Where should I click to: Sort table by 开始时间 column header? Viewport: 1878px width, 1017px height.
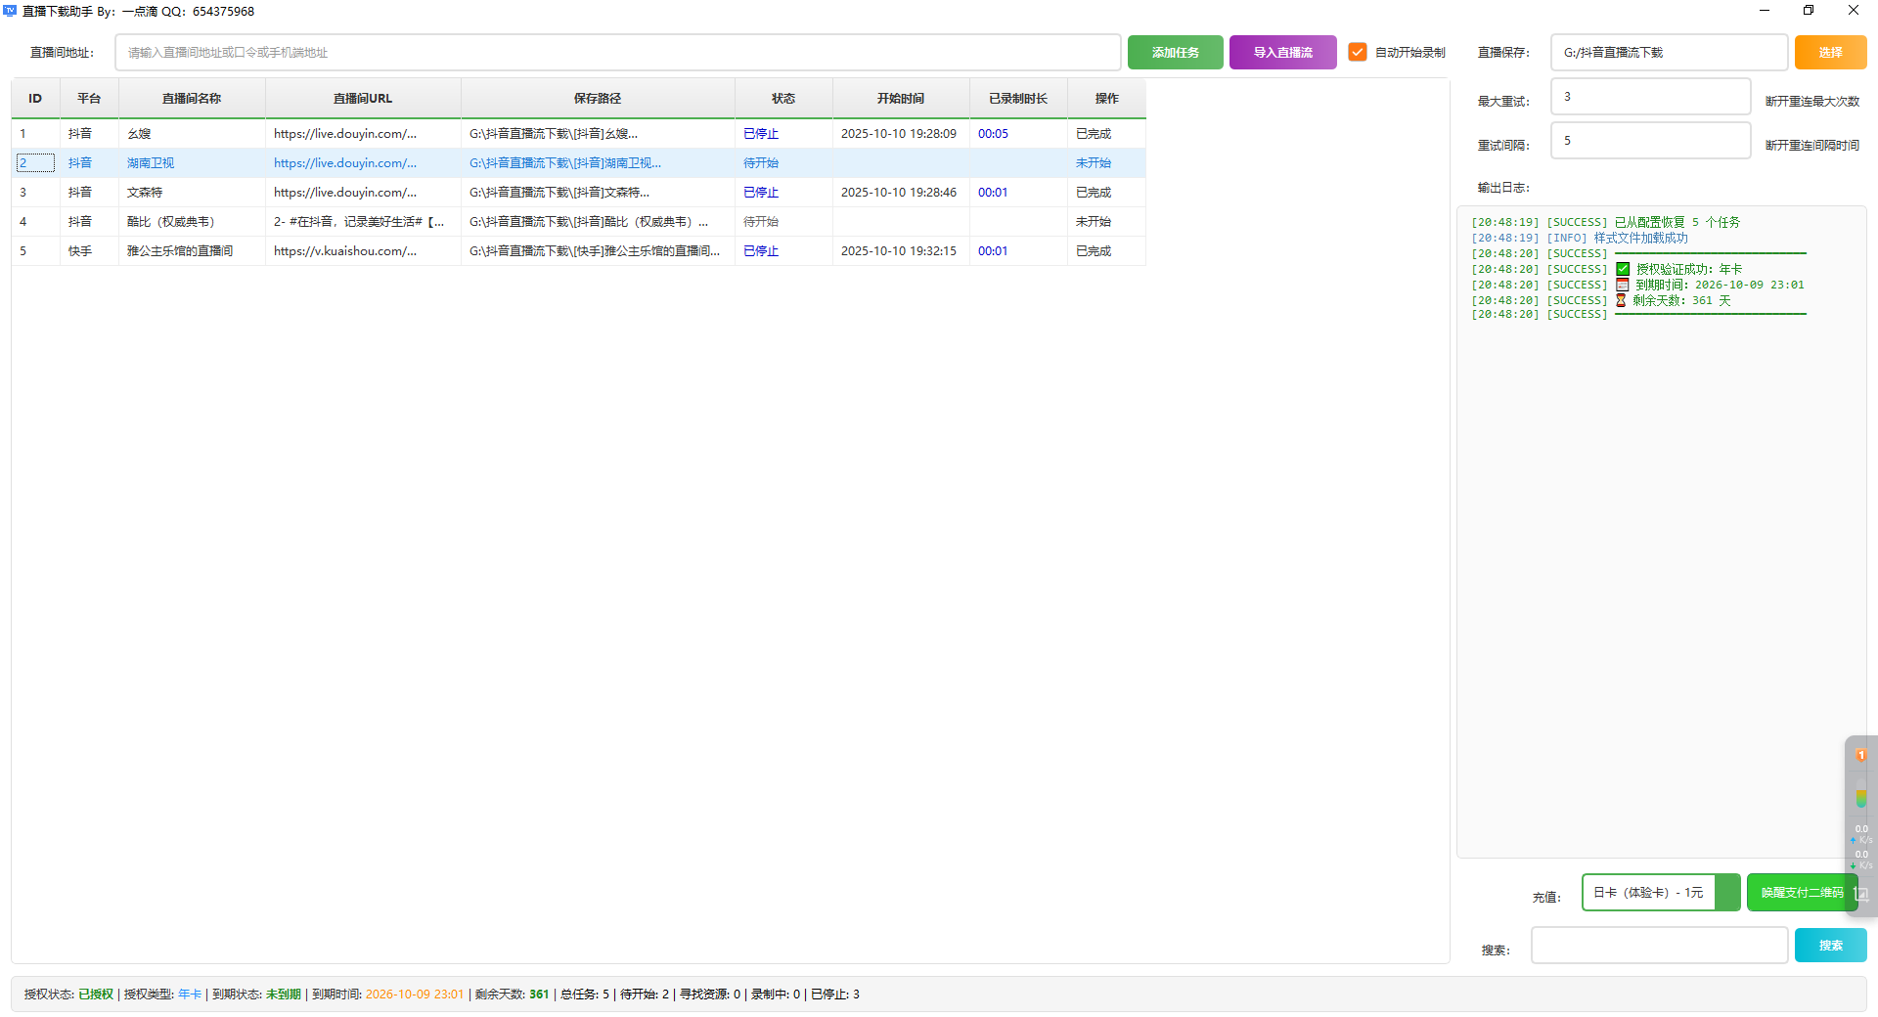[900, 99]
